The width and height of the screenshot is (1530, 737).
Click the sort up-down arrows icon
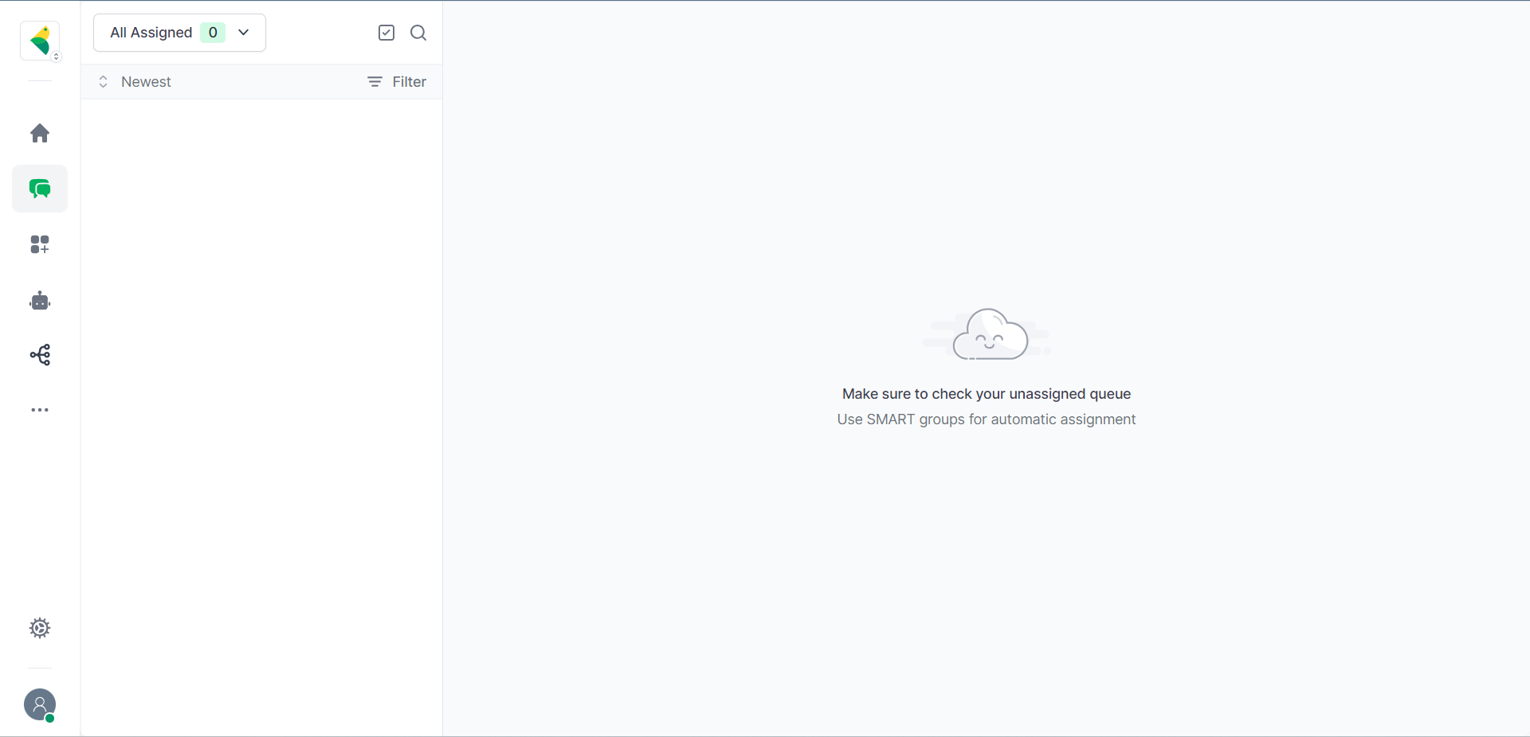[103, 82]
